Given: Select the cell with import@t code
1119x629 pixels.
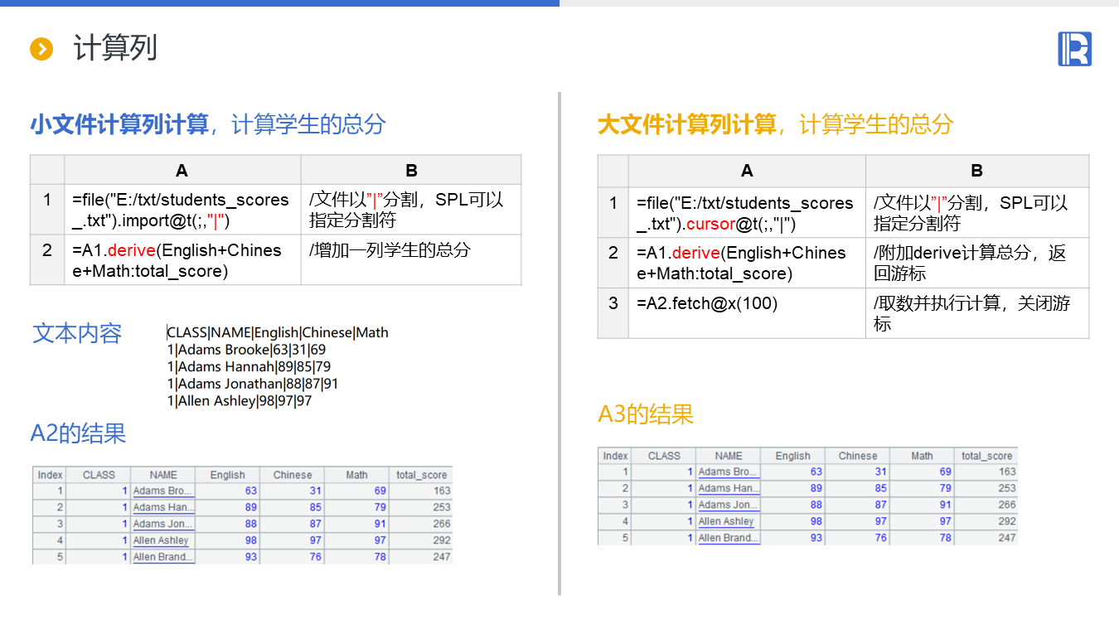Looking at the screenshot, I should (182, 210).
